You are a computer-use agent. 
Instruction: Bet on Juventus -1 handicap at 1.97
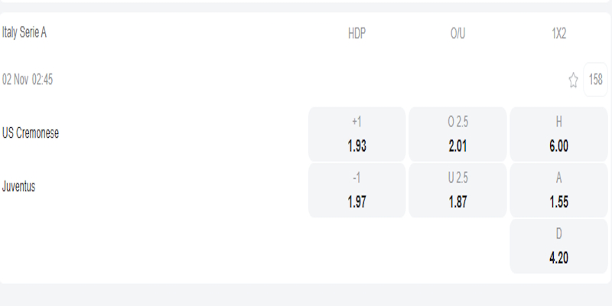(356, 190)
